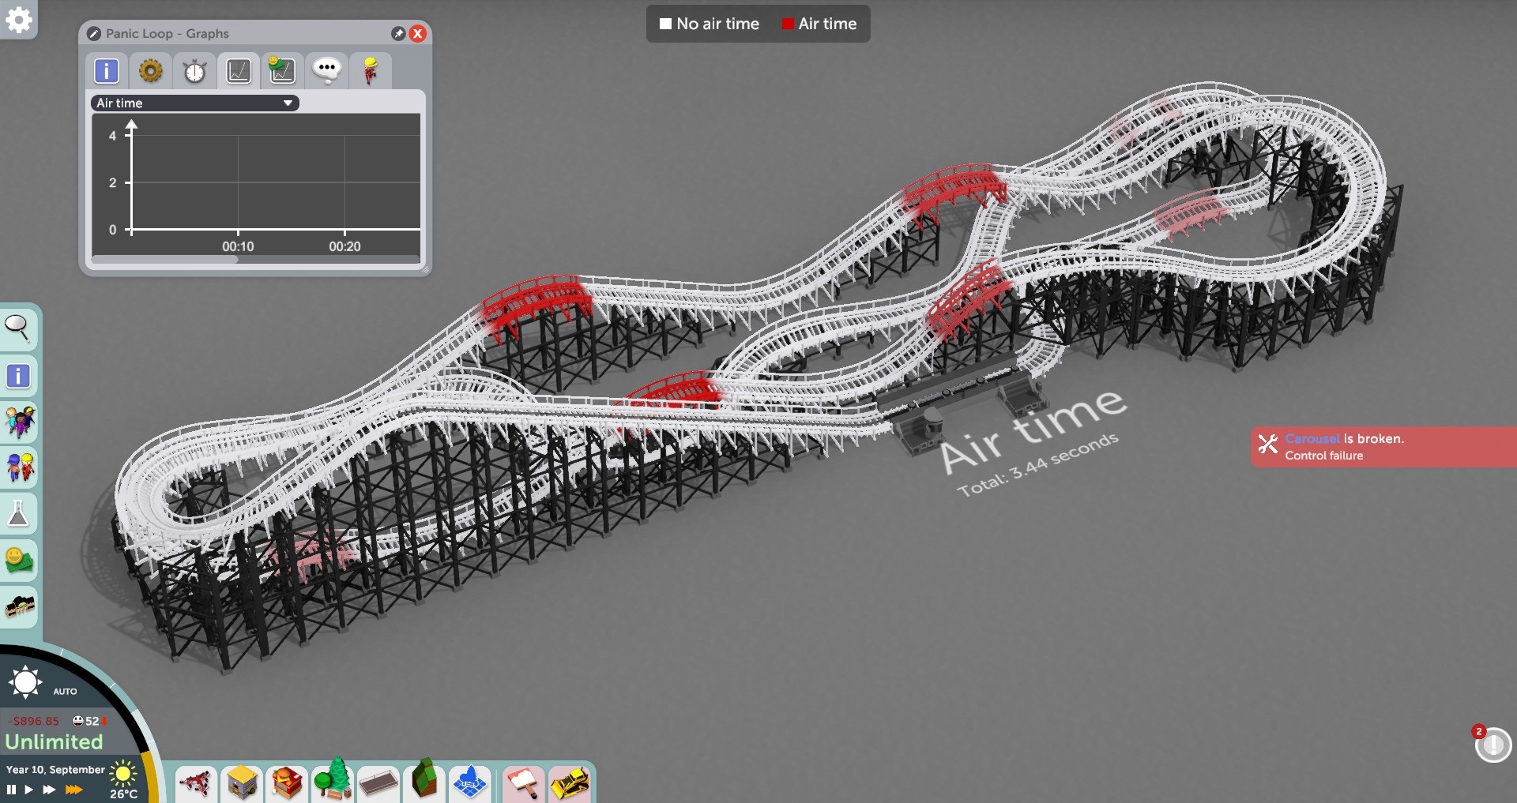Open the shops and food stalls menu
The height and width of the screenshot is (803, 1517).
point(287,783)
